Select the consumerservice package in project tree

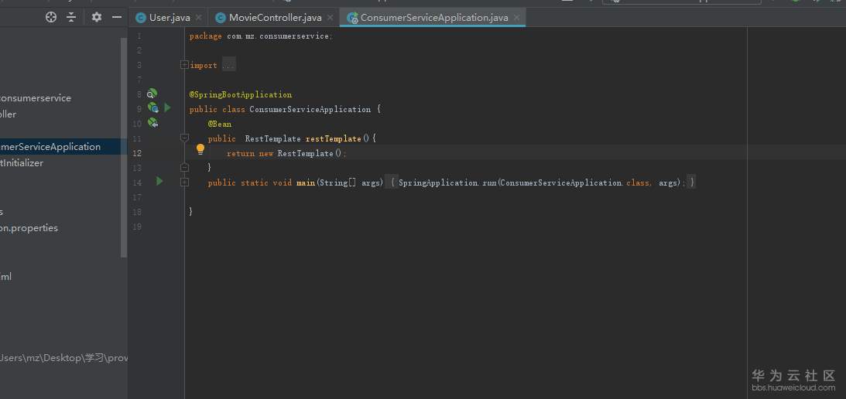point(36,98)
